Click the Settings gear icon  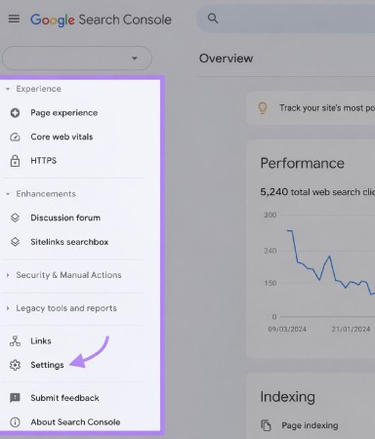15,365
